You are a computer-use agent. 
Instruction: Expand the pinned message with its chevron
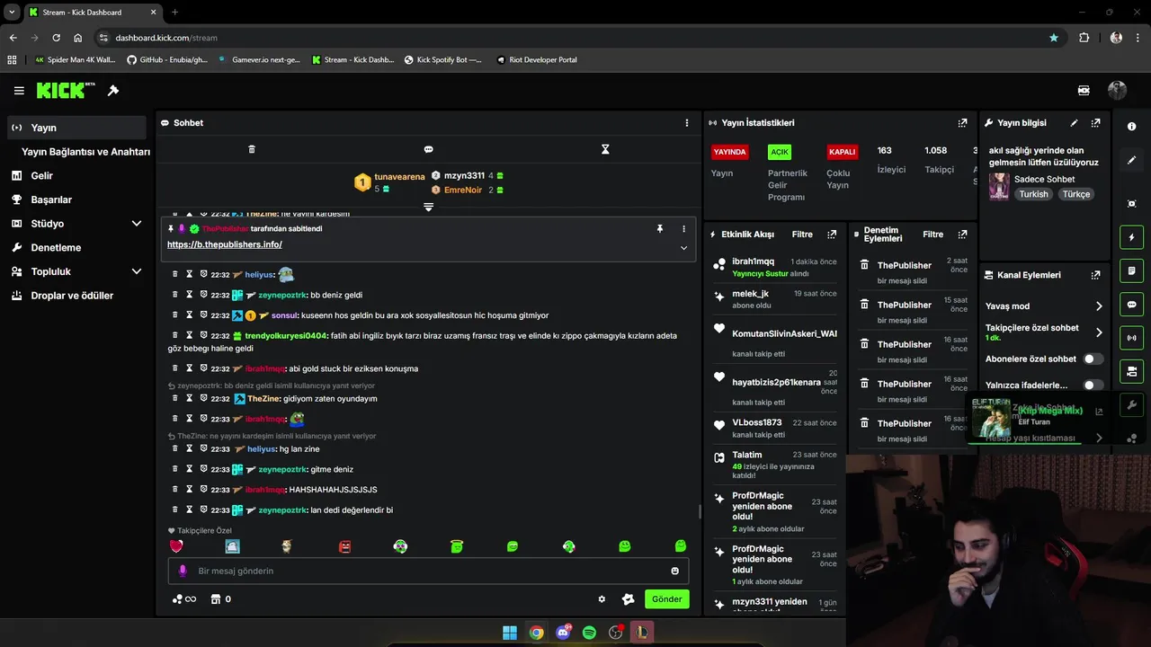point(683,248)
